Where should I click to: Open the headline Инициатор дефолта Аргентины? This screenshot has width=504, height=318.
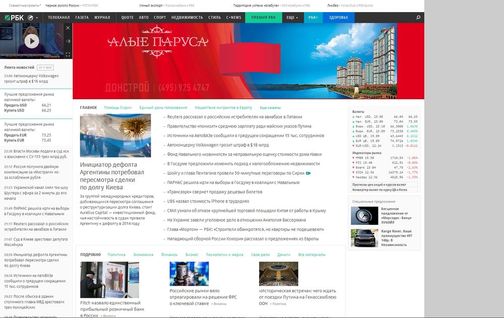click(112, 176)
